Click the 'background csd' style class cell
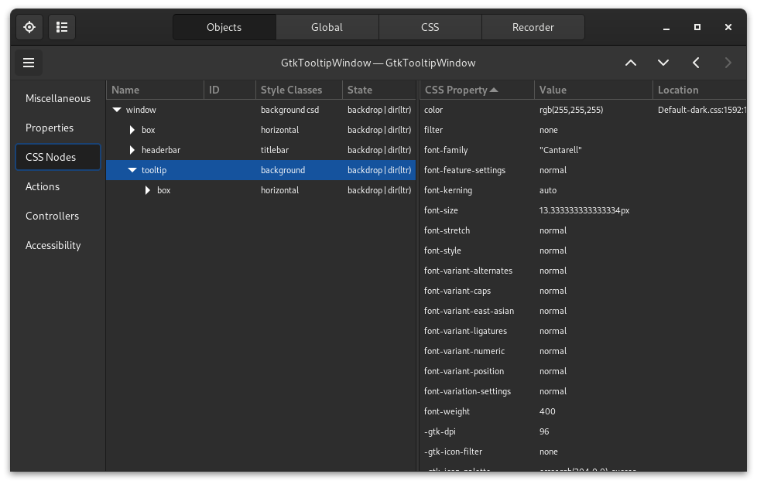The image size is (757, 484). pyautogui.click(x=289, y=110)
